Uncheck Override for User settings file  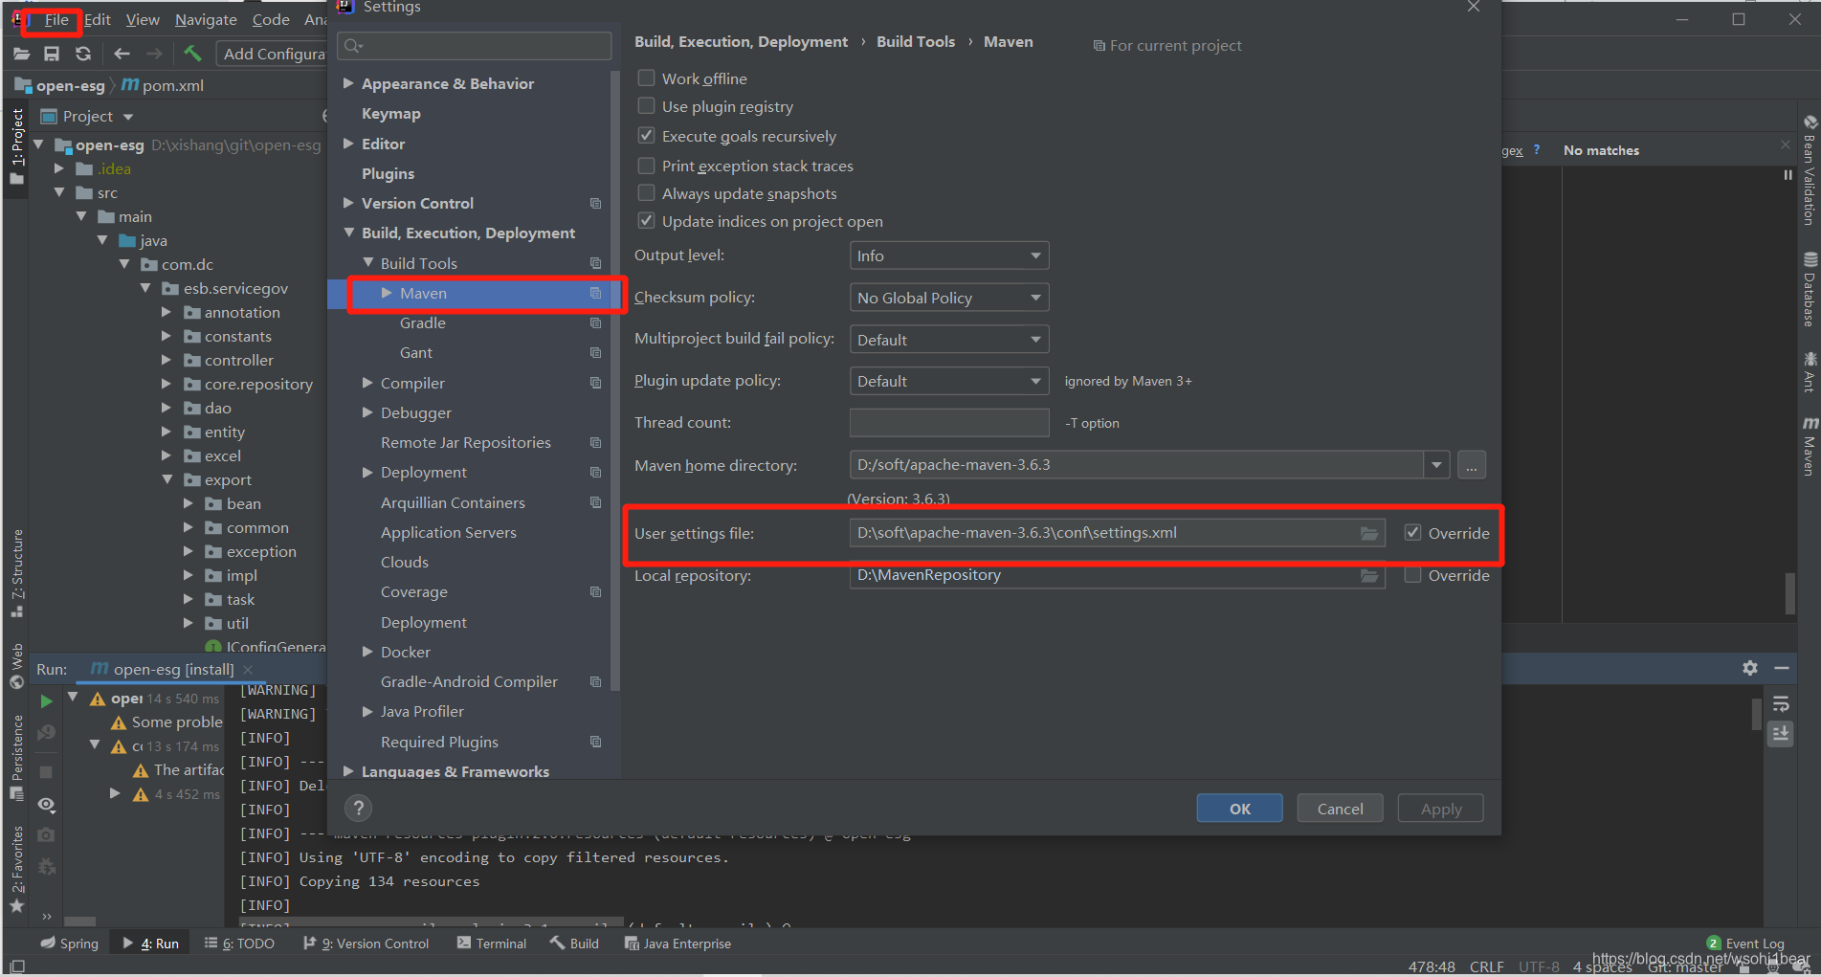[x=1412, y=533]
